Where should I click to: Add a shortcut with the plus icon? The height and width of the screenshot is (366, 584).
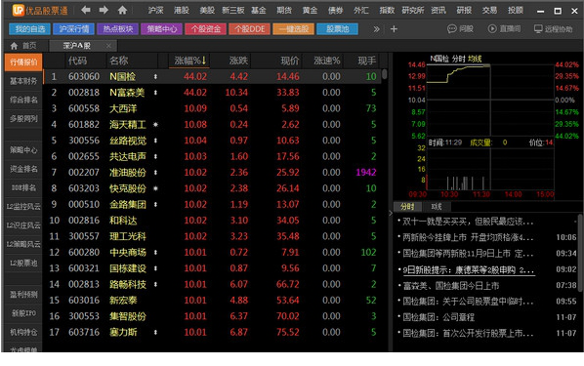tap(394, 28)
